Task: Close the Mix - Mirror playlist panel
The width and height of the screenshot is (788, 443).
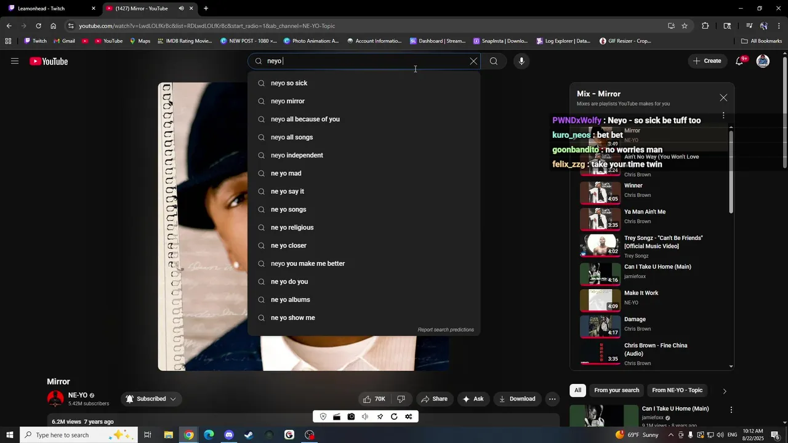Action: coord(723,98)
